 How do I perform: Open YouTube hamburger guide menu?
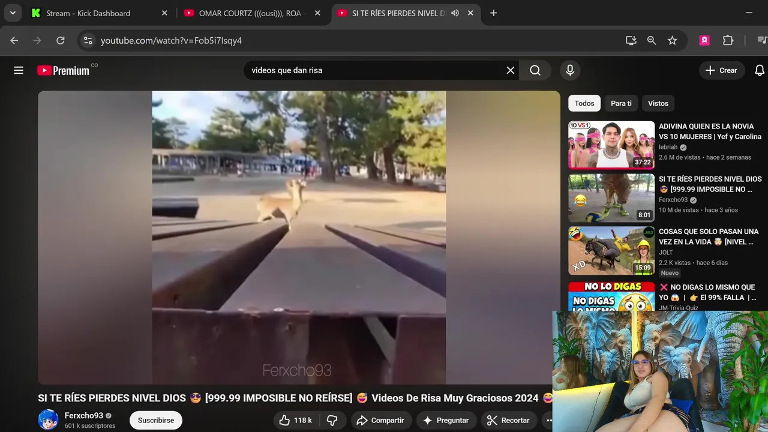coord(19,70)
